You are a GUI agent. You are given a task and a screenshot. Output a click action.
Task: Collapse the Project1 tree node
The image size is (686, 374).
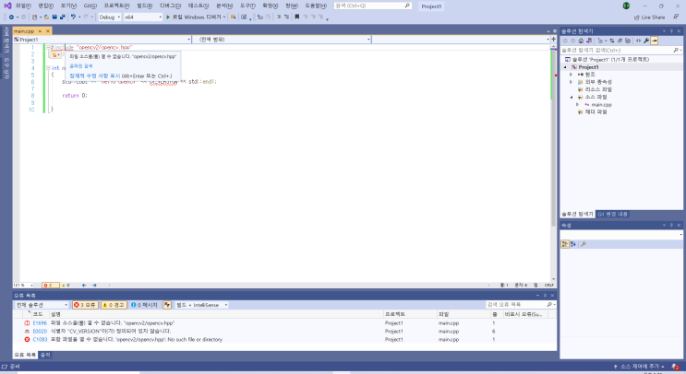tap(565, 67)
